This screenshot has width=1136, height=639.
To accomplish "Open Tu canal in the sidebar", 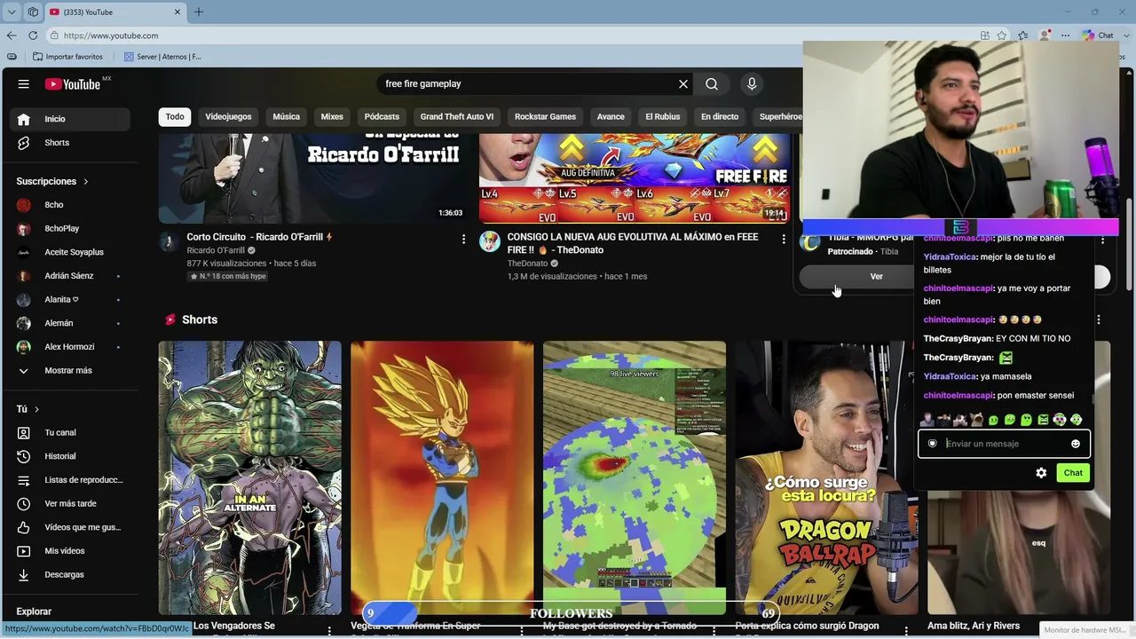I will (x=70, y=433).
